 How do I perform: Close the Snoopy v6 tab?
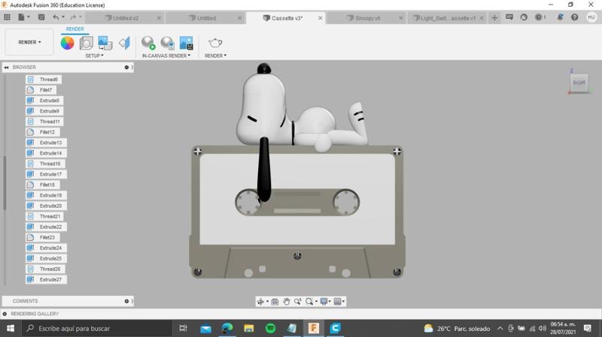click(401, 18)
